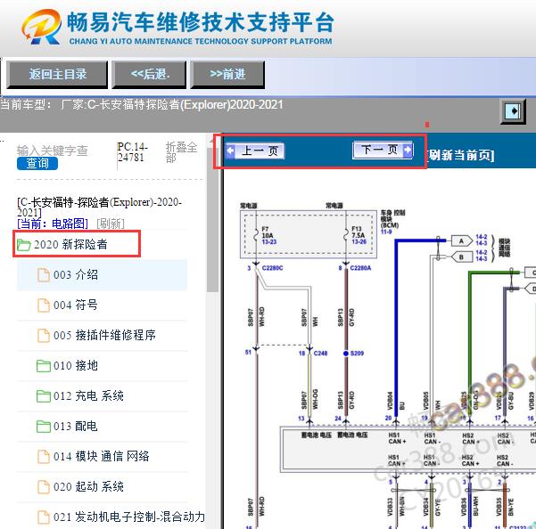Image resolution: width=536 pixels, height=529 pixels.
Task: Refresh page via 刷新当前页 link
Action: click(x=460, y=156)
